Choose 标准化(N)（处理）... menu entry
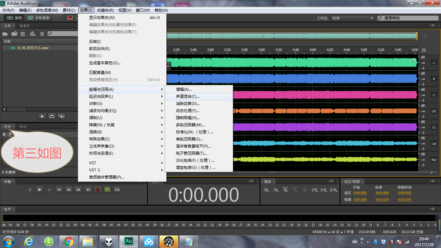Screen dimensions: 441x248 click(x=199, y=132)
